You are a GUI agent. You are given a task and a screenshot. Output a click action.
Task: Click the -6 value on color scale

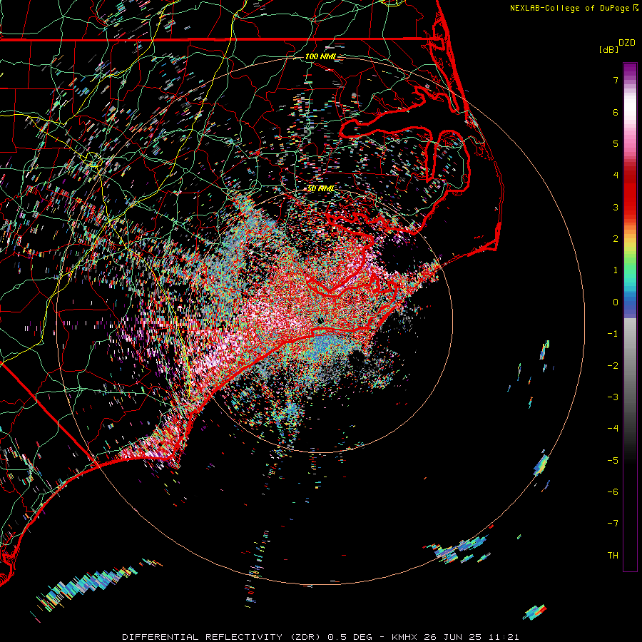coord(613,491)
